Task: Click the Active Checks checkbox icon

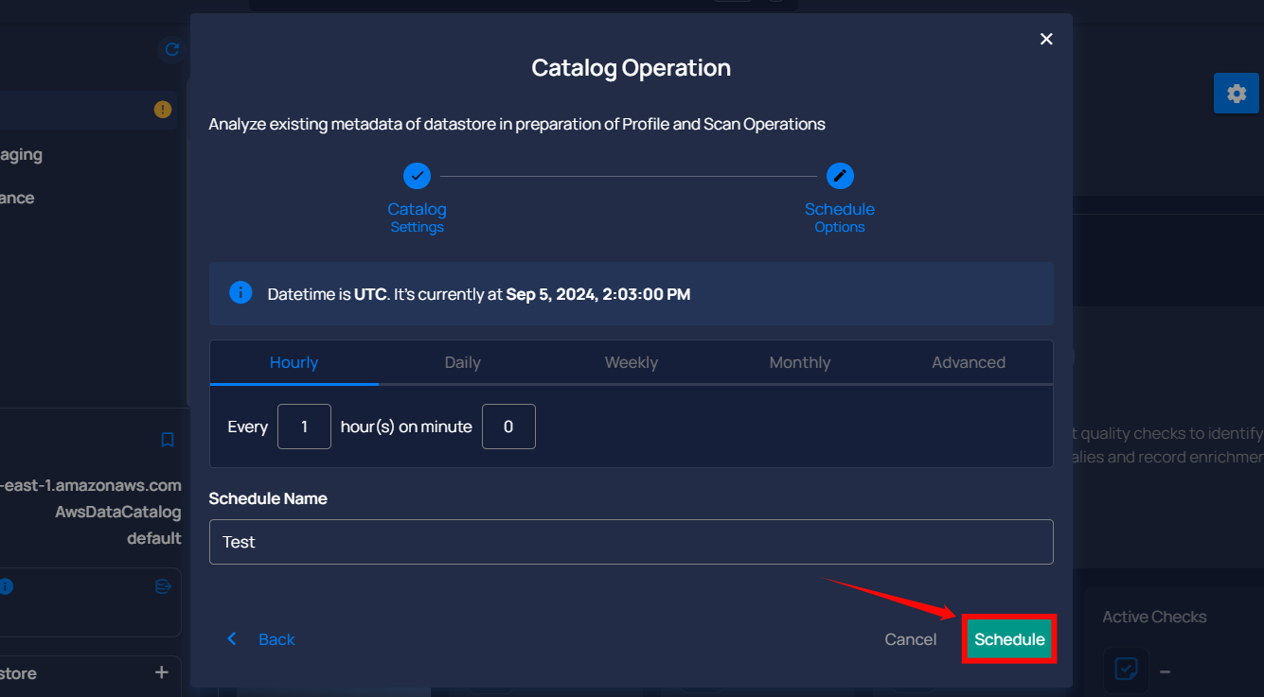Action: click(1127, 670)
